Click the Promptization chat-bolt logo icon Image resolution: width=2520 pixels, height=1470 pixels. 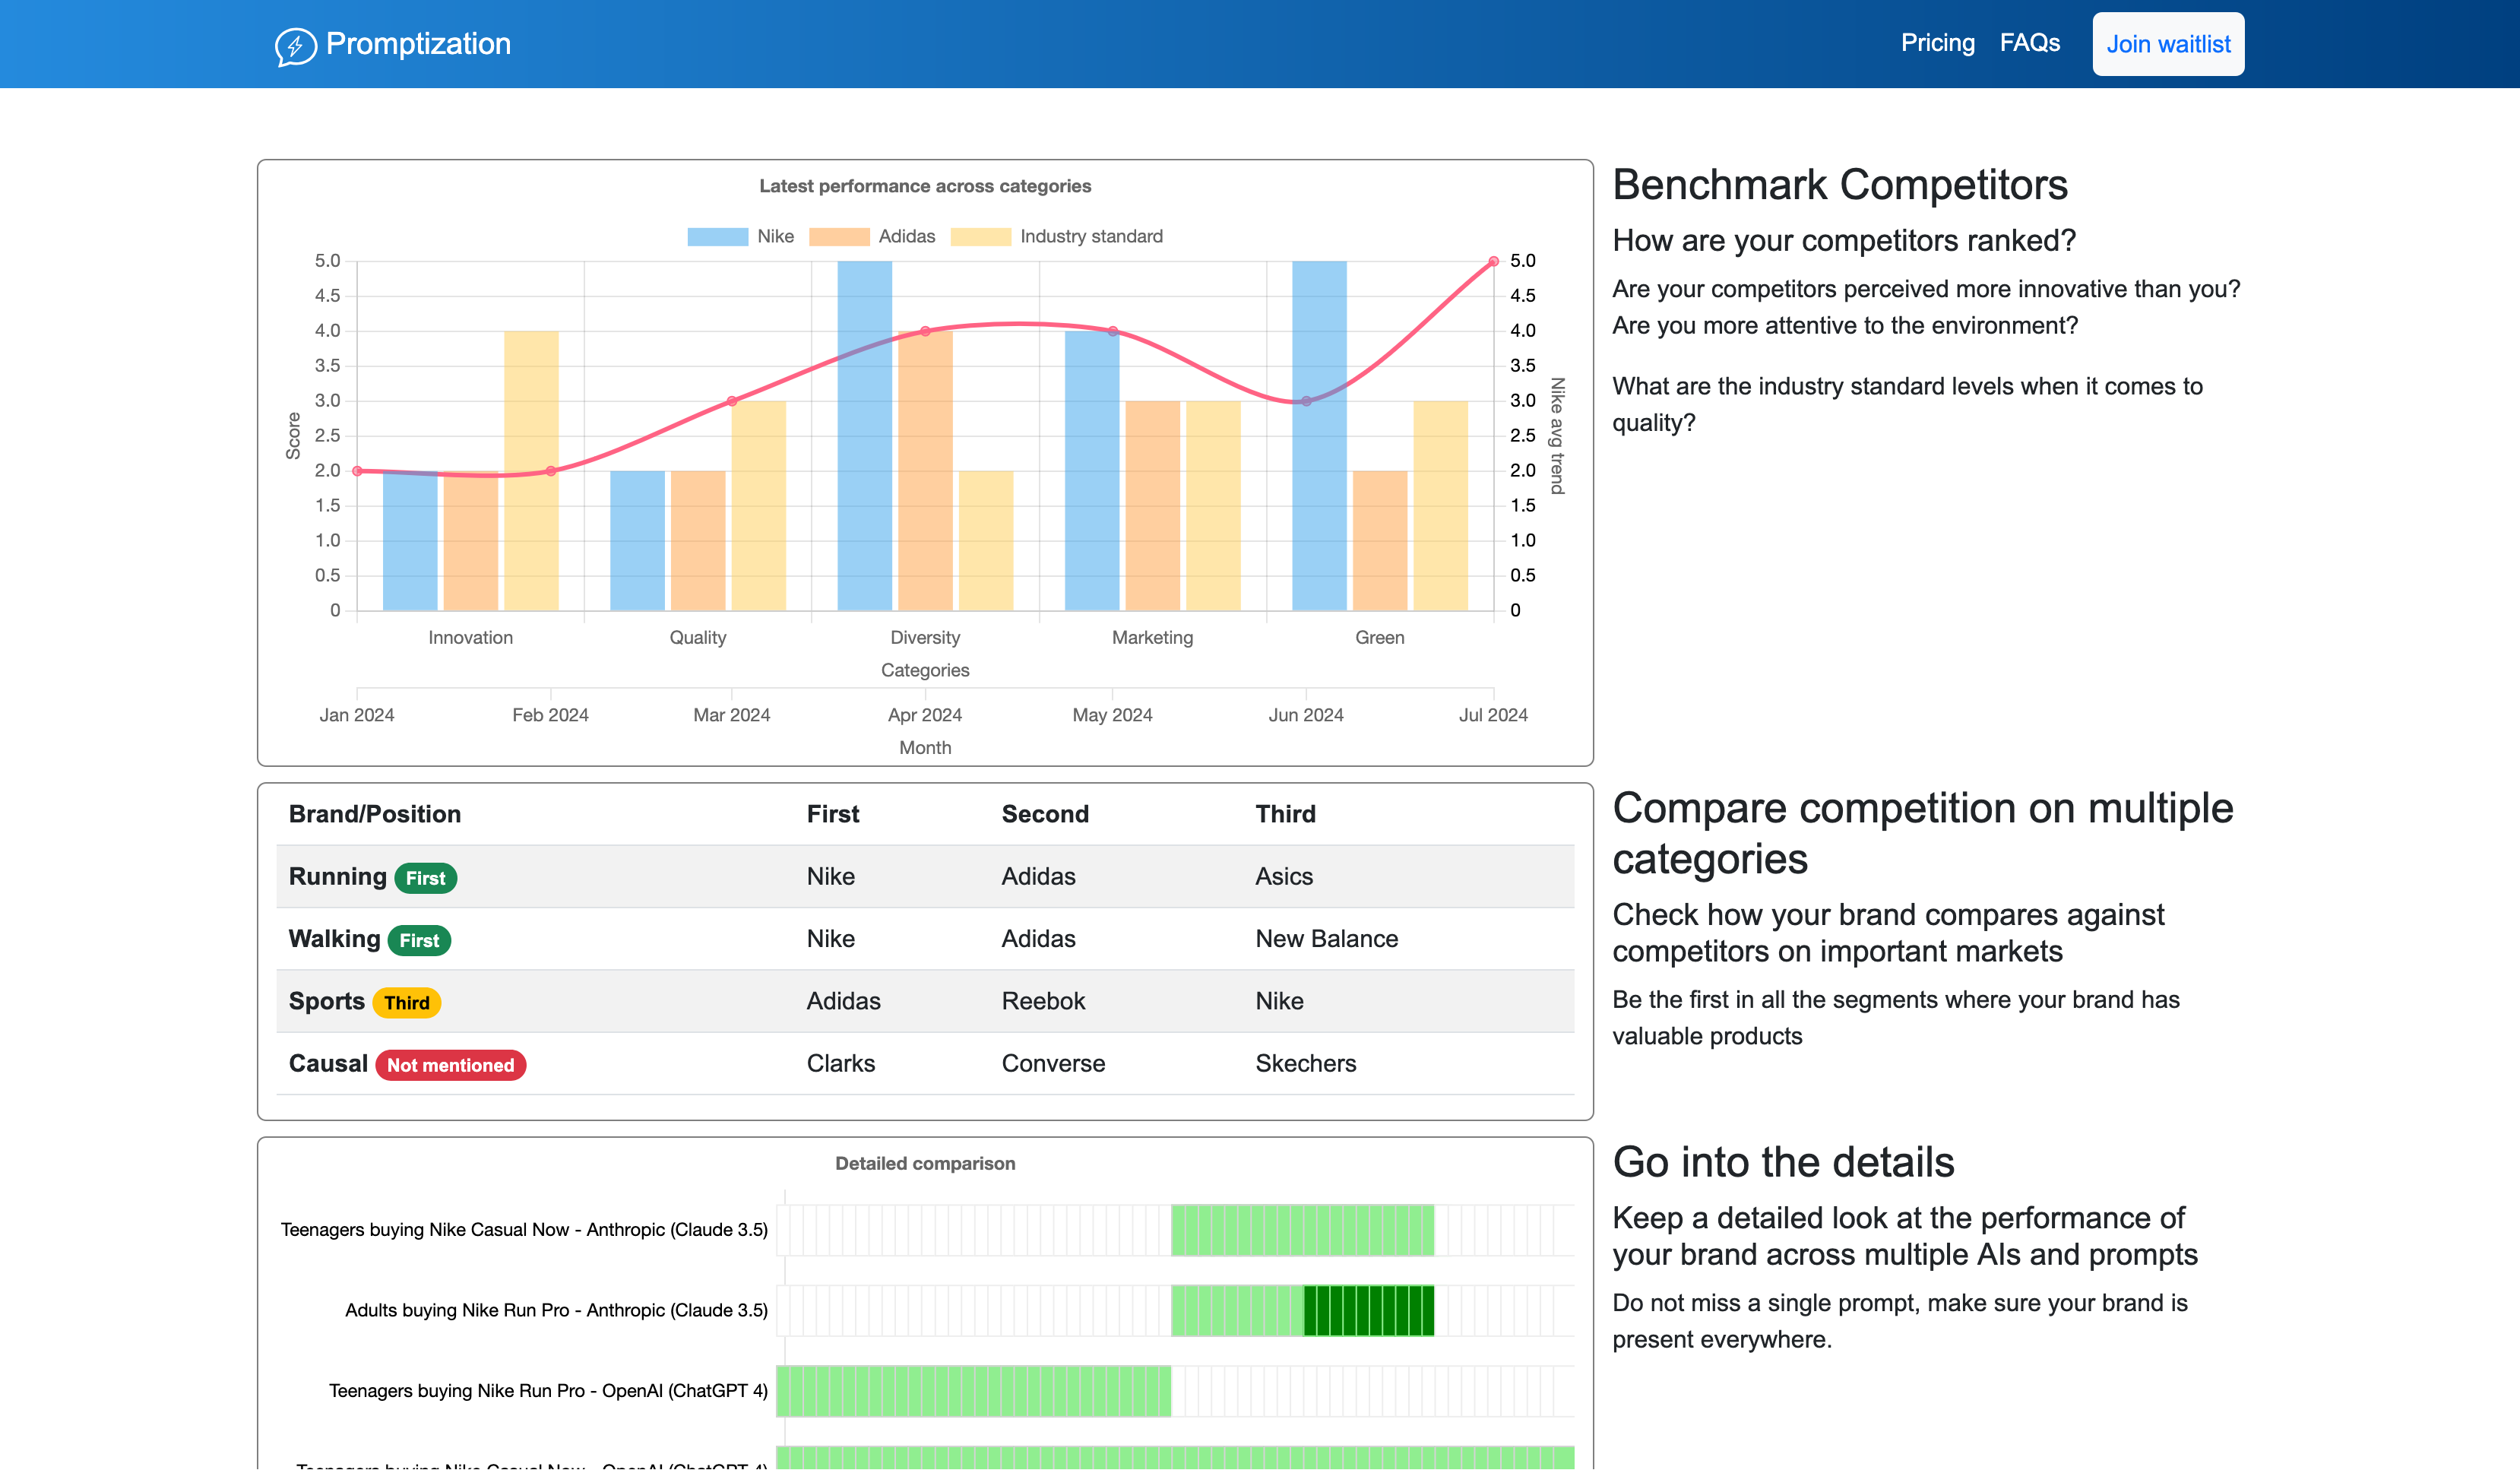[295, 45]
